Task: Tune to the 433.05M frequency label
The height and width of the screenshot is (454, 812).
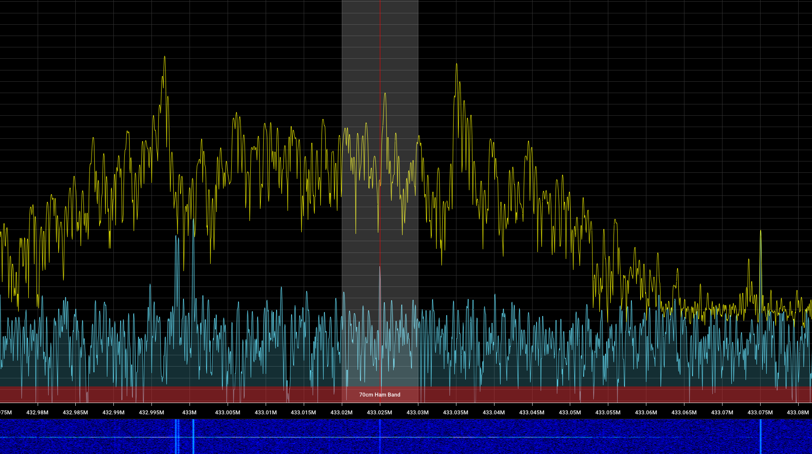Action: [570, 412]
